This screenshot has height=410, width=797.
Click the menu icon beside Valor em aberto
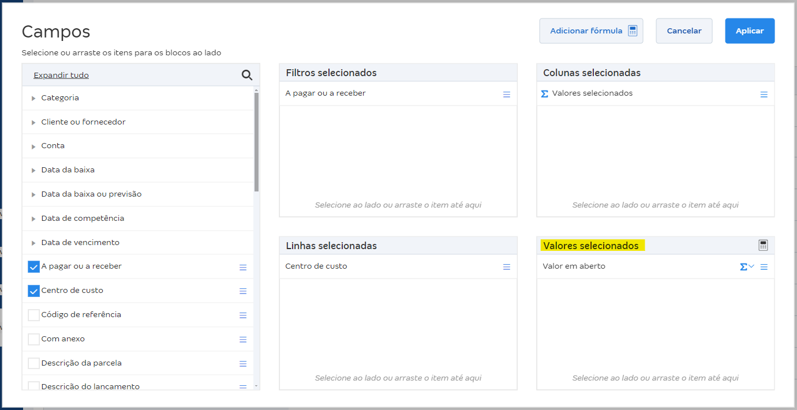click(764, 267)
